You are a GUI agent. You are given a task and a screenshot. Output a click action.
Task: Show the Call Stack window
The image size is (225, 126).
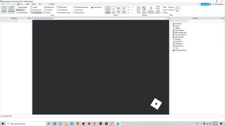[x=48, y=10]
